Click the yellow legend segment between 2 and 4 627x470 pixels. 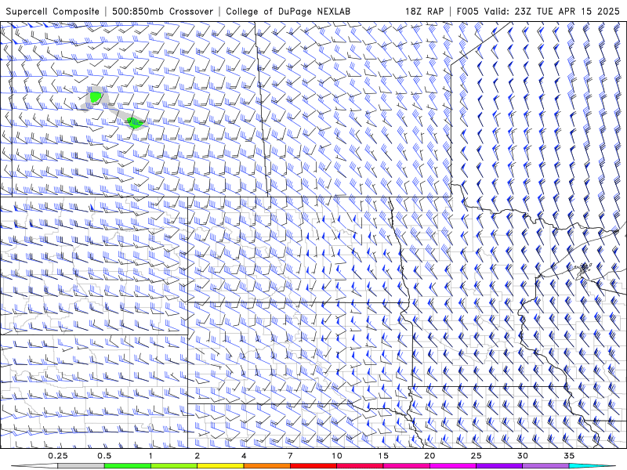pyautogui.click(x=220, y=466)
